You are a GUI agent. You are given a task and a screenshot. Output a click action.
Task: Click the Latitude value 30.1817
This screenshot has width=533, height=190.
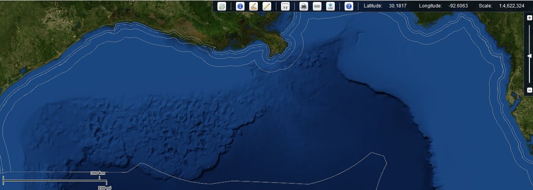(398, 6)
